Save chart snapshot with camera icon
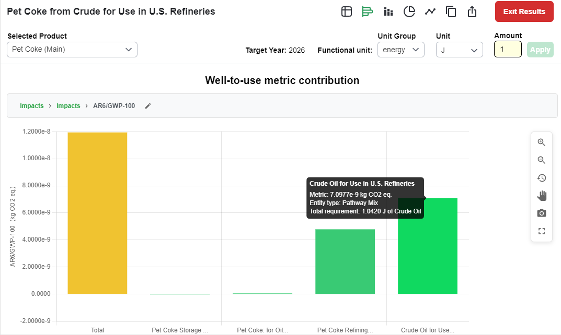The width and height of the screenshot is (561, 335). [541, 213]
